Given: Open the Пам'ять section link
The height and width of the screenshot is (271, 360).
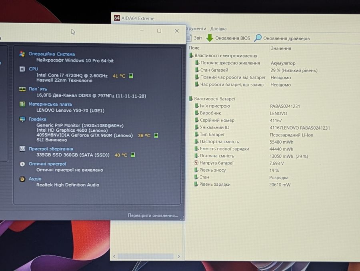Looking at the screenshot, I should point(38,89).
